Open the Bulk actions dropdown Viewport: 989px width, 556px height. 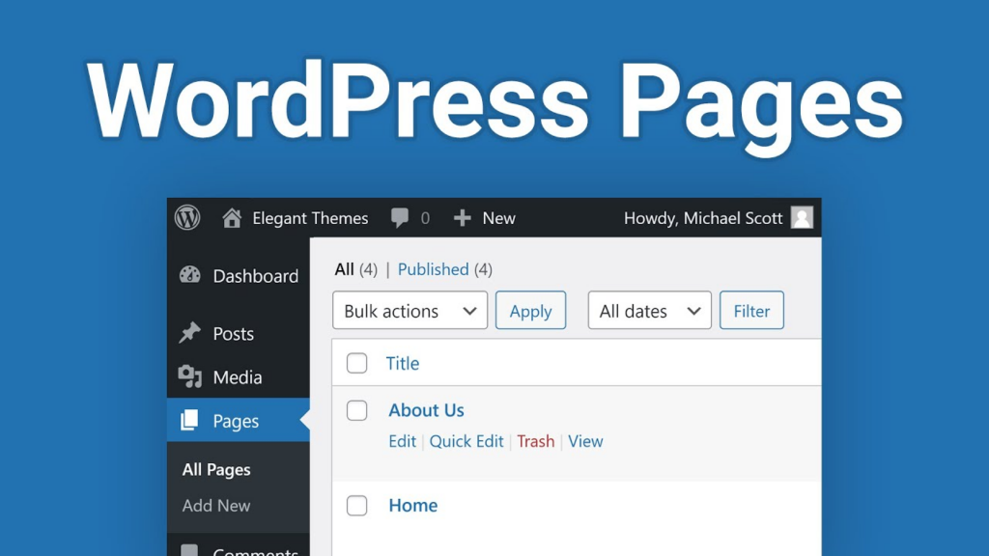(x=410, y=311)
